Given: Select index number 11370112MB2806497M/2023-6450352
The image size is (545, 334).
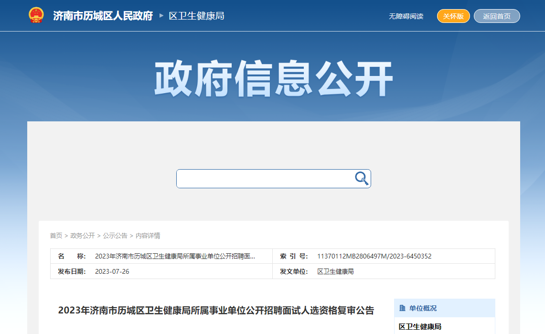Looking at the screenshot, I should [x=374, y=256].
